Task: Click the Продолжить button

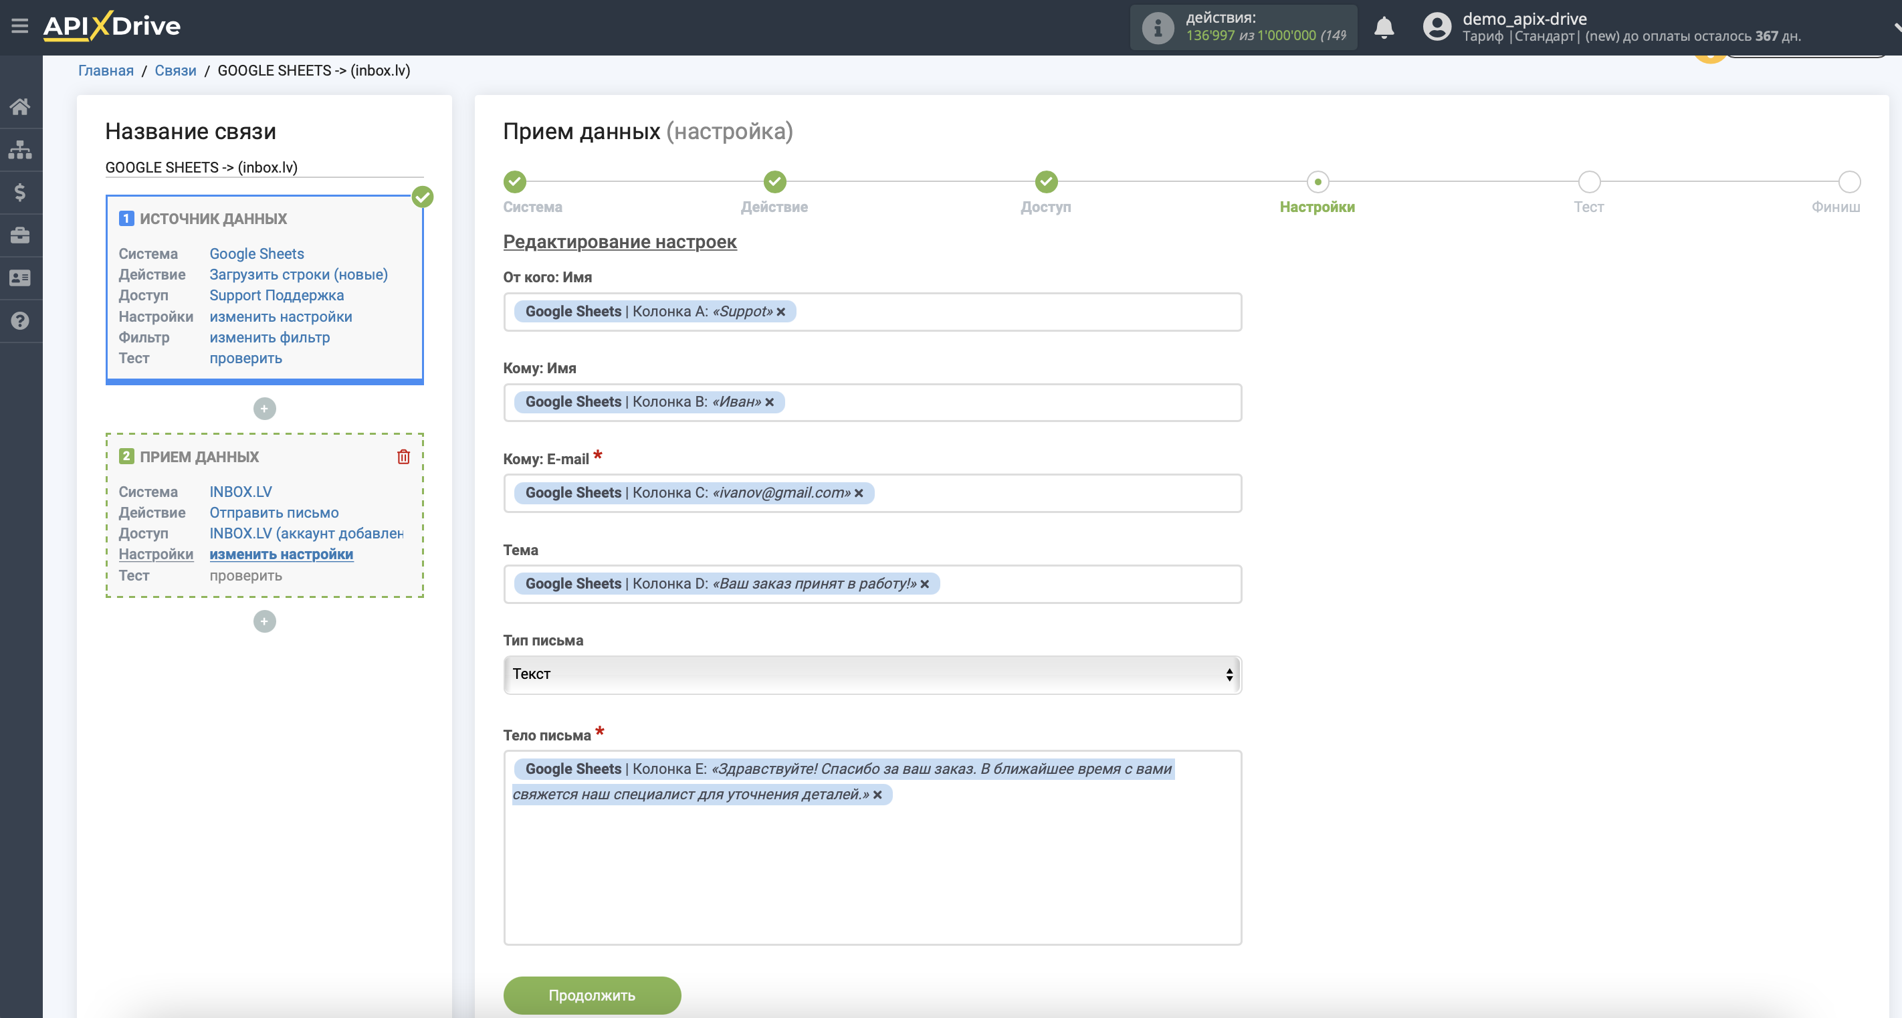Action: (x=592, y=995)
